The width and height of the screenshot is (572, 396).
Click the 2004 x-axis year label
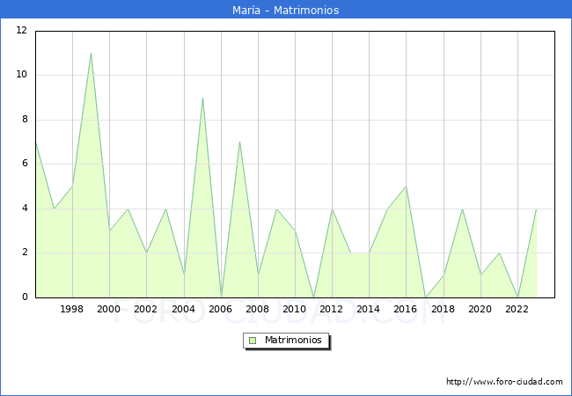[x=183, y=310]
